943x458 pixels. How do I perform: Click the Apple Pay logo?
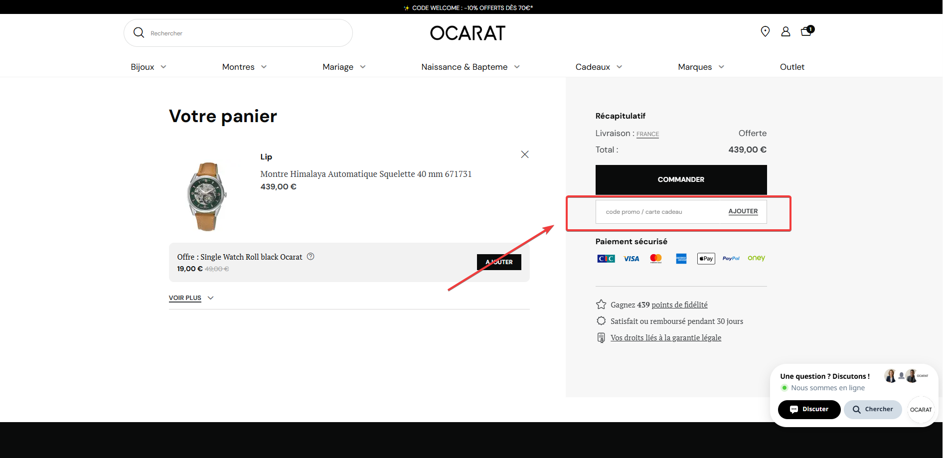(706, 258)
